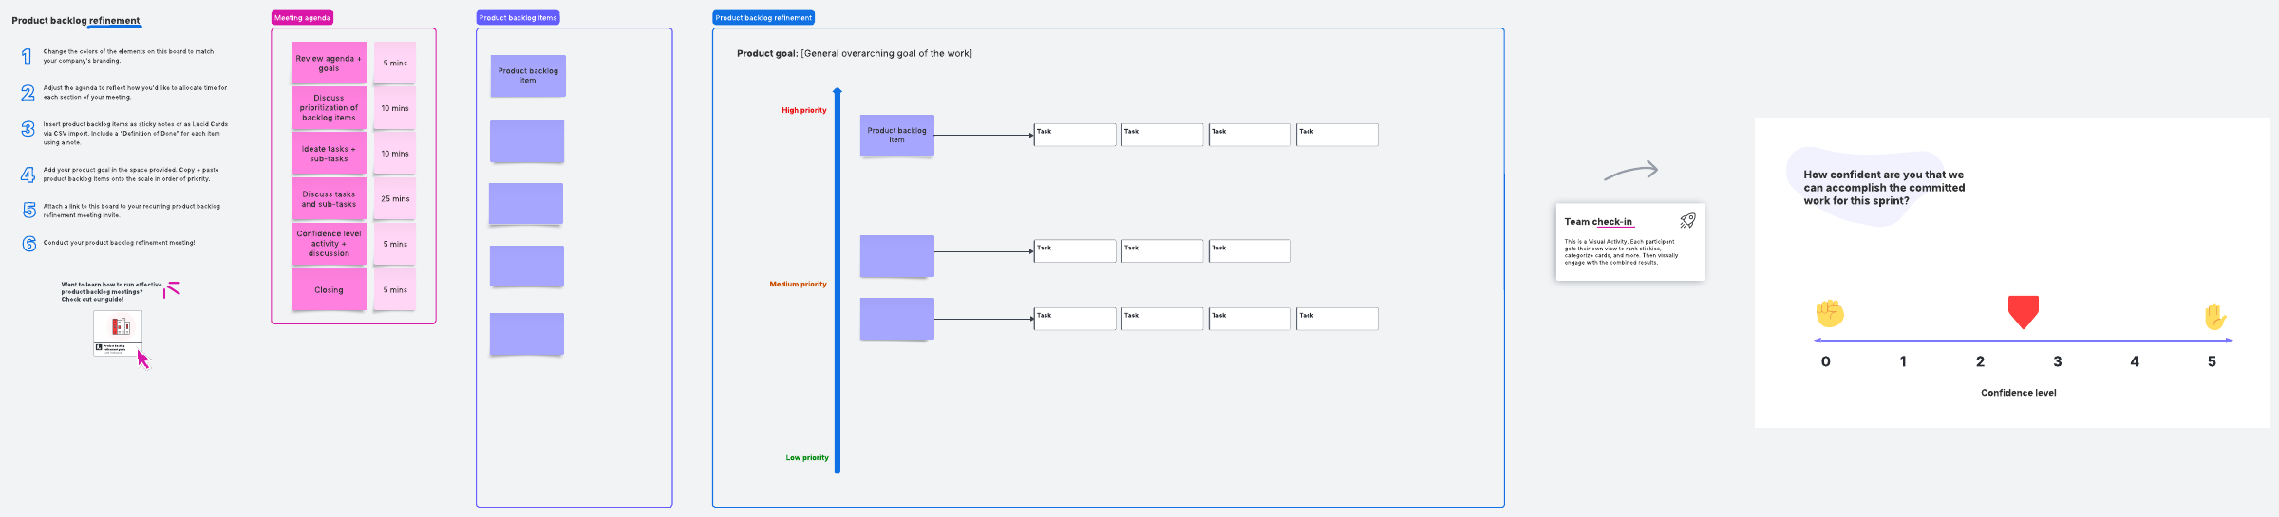The image size is (2279, 517).
Task: Click the blue number 1 step icon
Action: point(27,57)
